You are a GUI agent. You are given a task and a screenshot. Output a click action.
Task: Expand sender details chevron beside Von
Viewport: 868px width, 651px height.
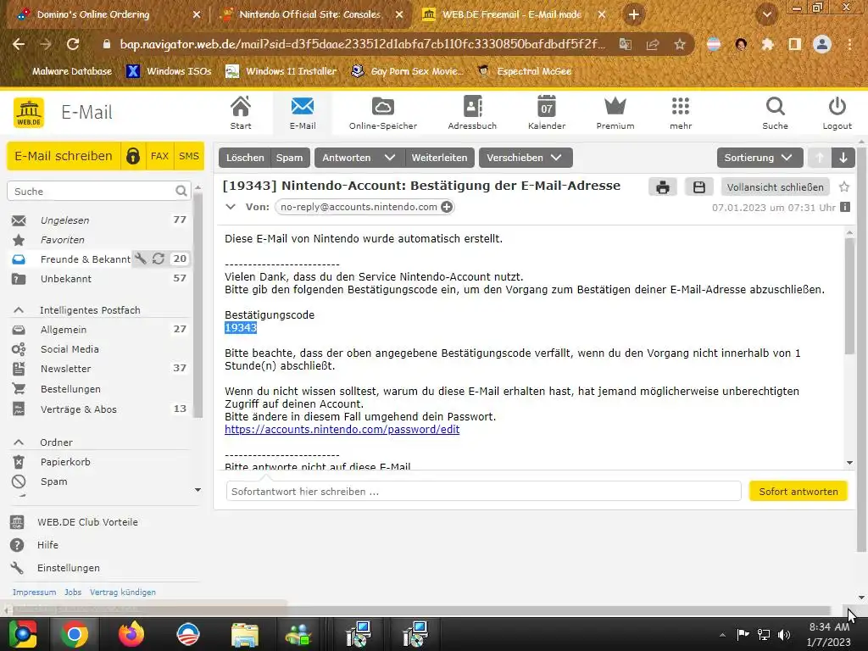tap(231, 207)
